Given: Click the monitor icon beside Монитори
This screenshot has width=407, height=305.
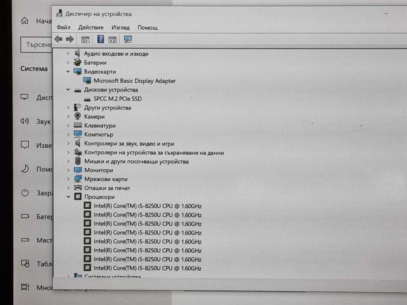Looking at the screenshot, I should 78,170.
